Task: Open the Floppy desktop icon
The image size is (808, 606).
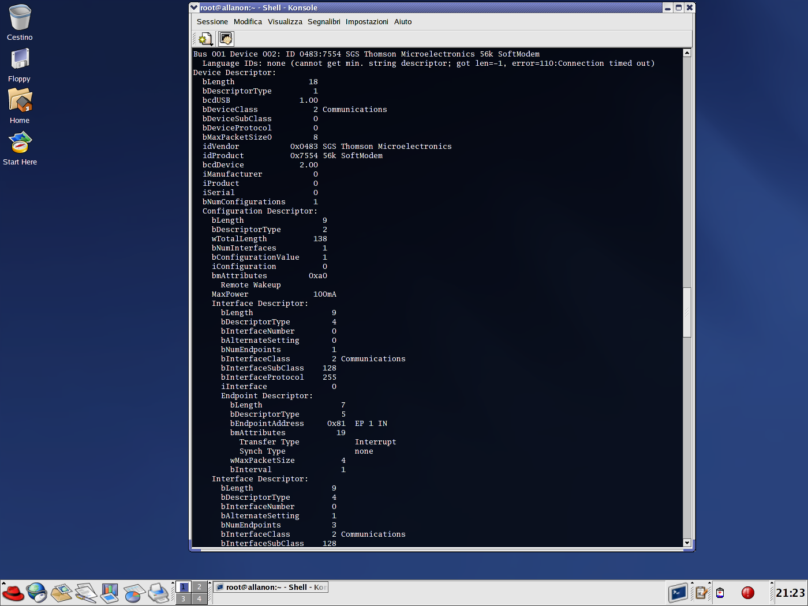Action: click(x=19, y=65)
